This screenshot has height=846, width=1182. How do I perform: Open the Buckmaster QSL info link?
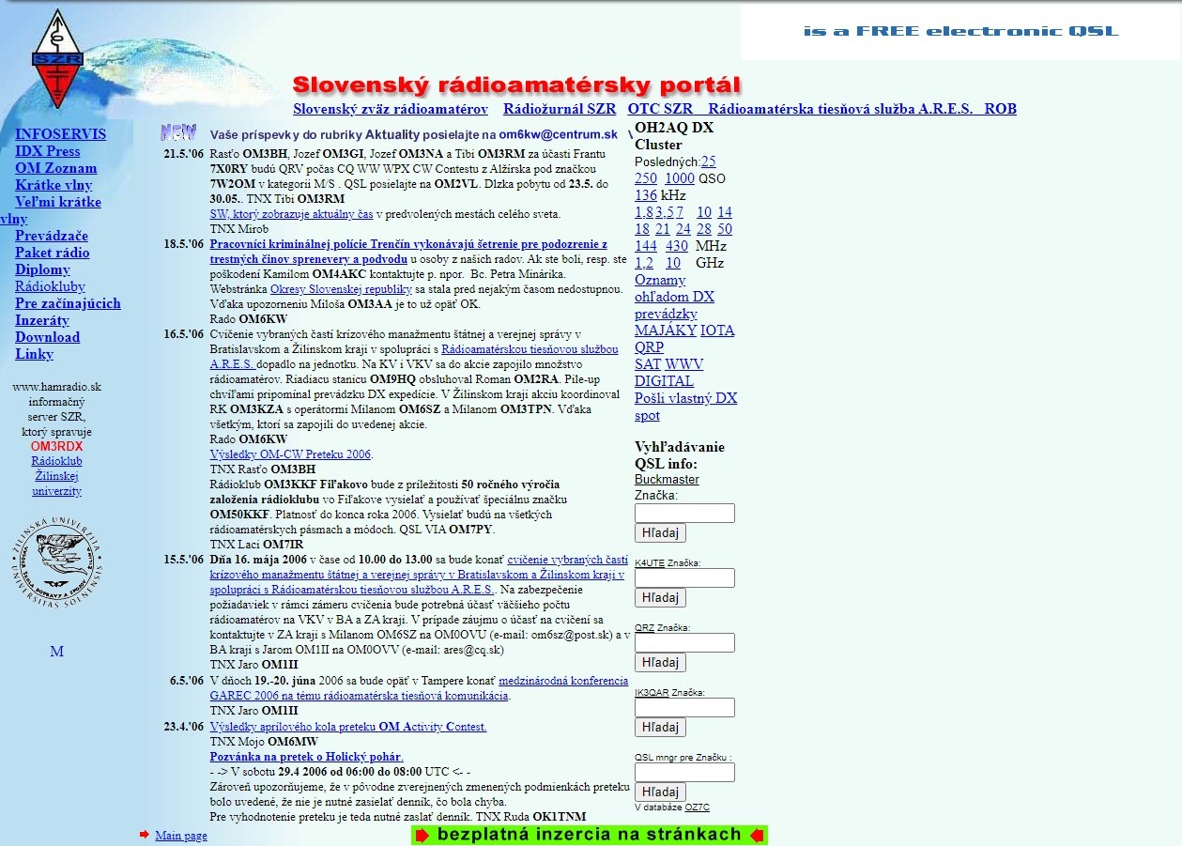667,480
